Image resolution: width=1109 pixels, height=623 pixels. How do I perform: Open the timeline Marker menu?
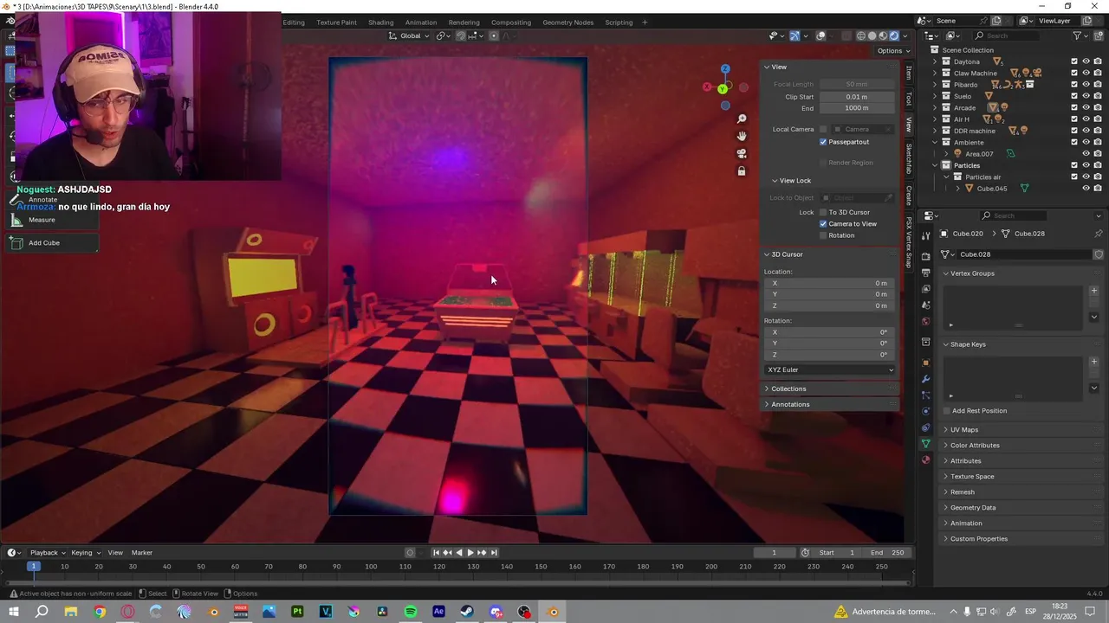point(142,553)
